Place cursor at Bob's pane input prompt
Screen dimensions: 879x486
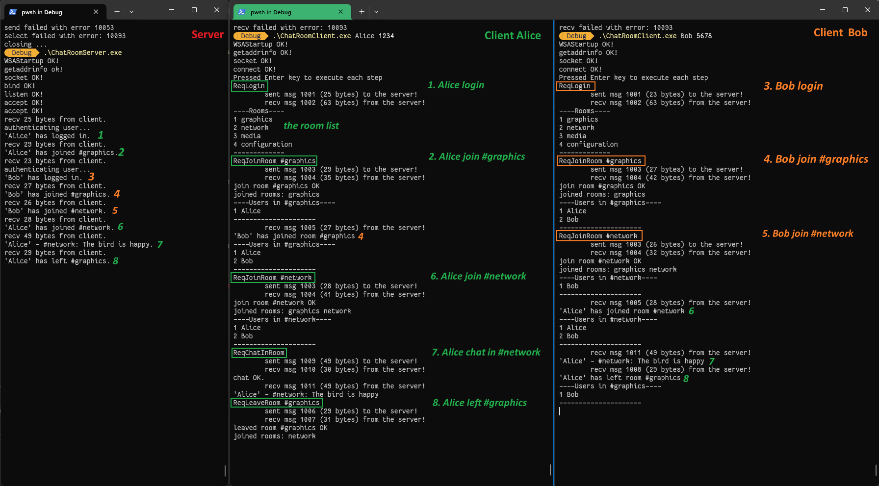pyautogui.click(x=560, y=411)
